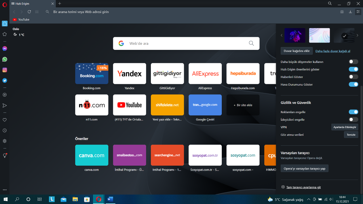The height and width of the screenshot is (204, 363).
Task: Open Instagram in the sidebar
Action: (x=5, y=70)
